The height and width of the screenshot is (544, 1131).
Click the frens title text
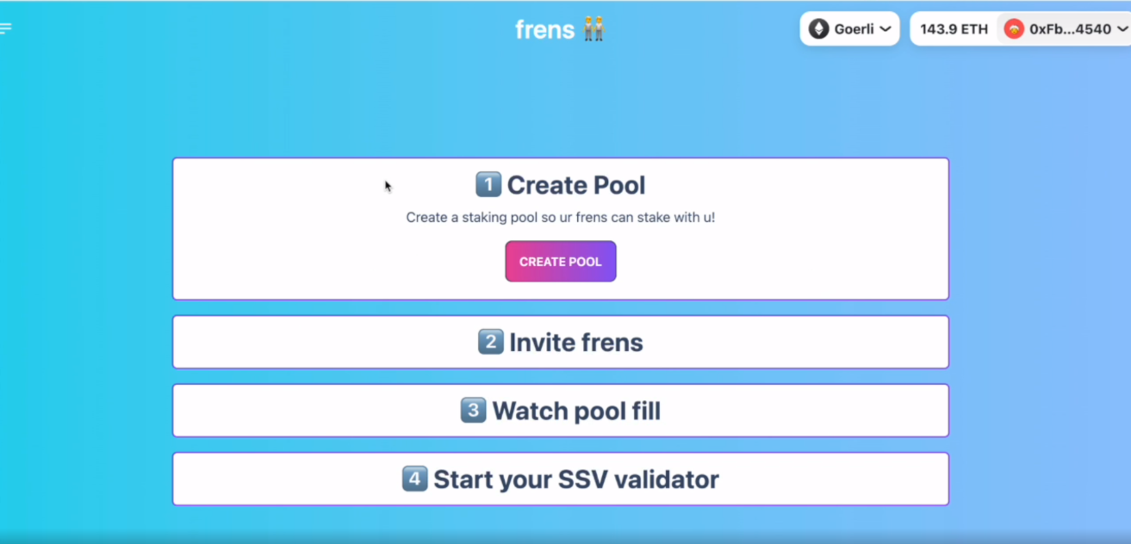[x=544, y=29]
